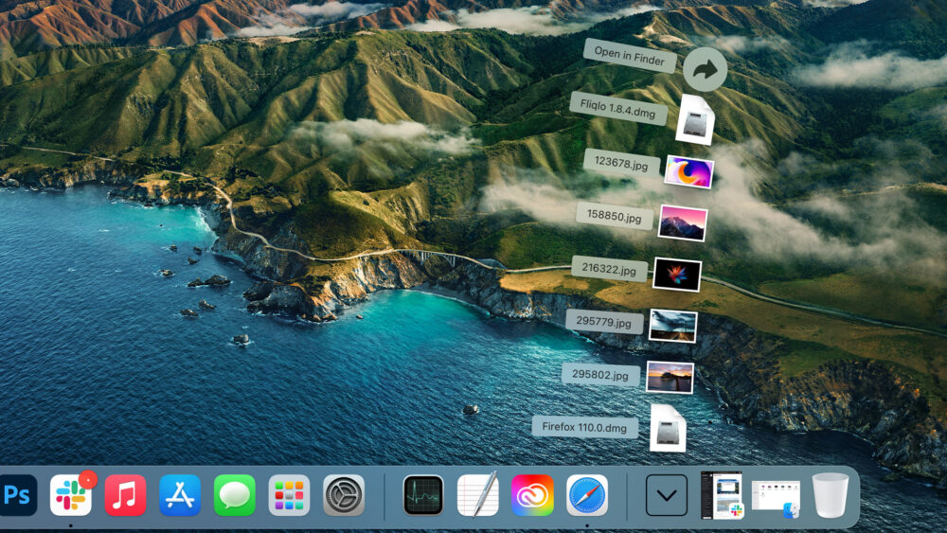
Task: Click the 295779.jpg file name
Action: pyautogui.click(x=604, y=321)
